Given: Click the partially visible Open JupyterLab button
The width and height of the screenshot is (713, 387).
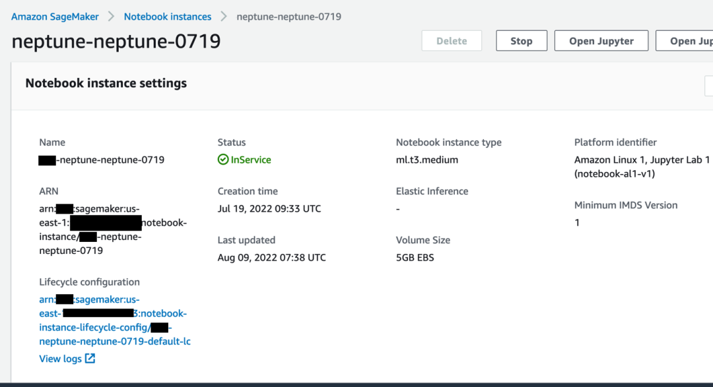Looking at the screenshot, I should point(687,41).
